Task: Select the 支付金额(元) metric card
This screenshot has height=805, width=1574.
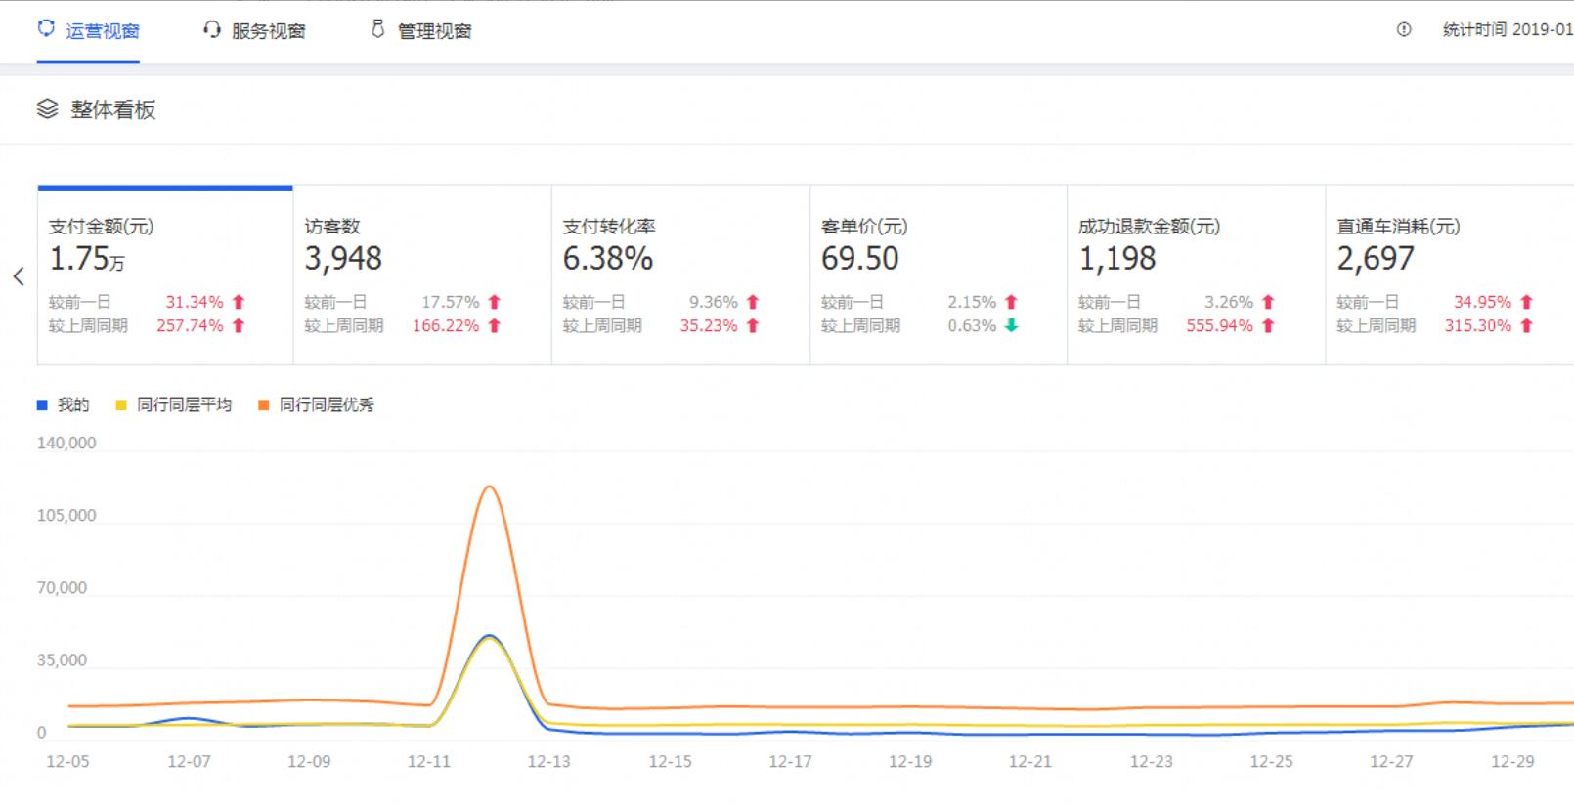Action: pyautogui.click(x=165, y=275)
